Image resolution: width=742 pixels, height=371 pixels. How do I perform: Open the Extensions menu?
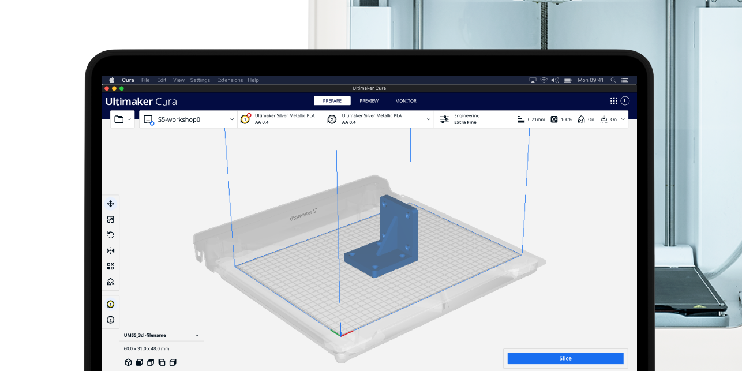pos(230,80)
